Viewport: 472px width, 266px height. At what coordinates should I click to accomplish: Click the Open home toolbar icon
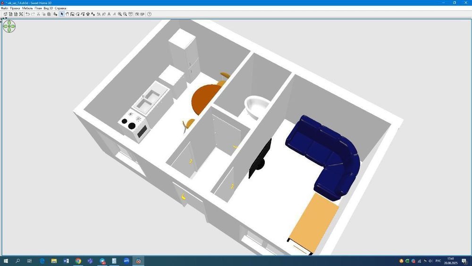click(x=10, y=14)
